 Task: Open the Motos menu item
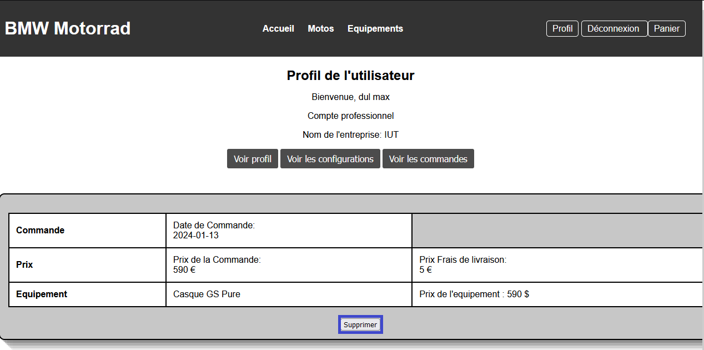tap(321, 28)
